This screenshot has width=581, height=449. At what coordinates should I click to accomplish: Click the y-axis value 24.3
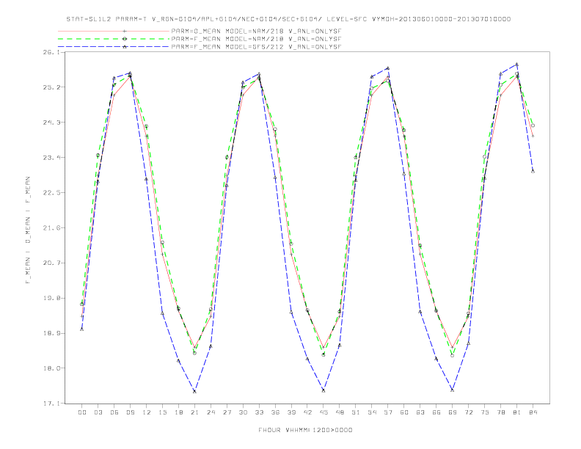(51, 123)
